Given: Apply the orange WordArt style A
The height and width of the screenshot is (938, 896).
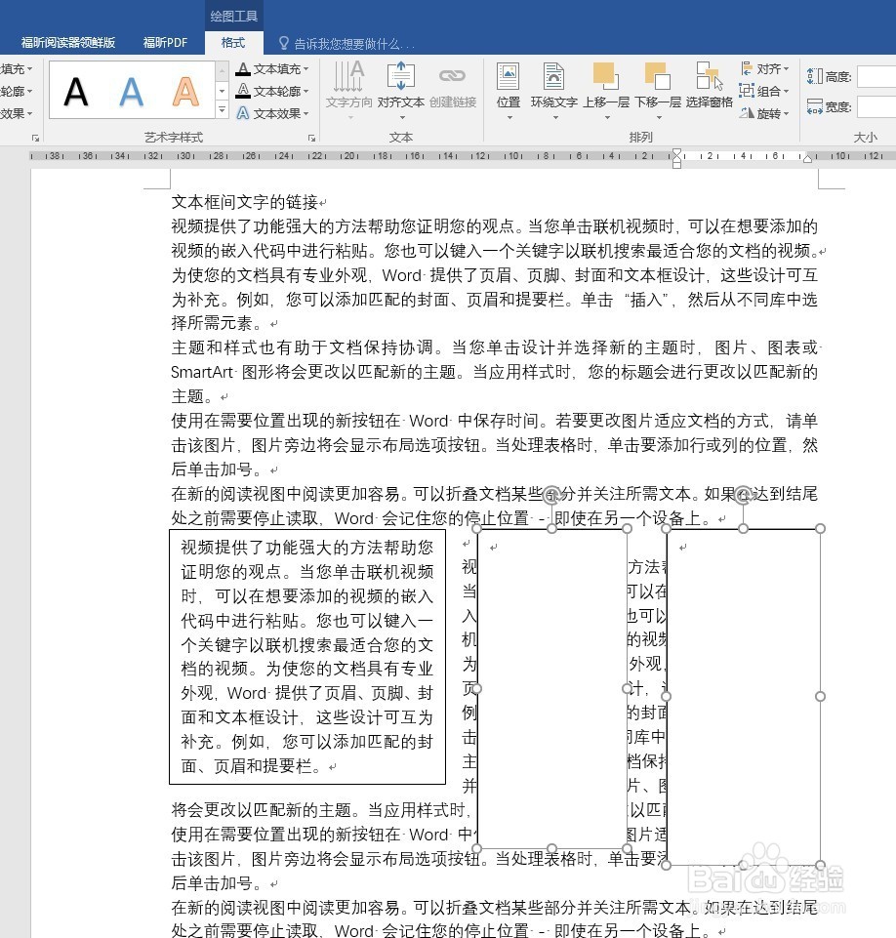Looking at the screenshot, I should pos(185,92).
